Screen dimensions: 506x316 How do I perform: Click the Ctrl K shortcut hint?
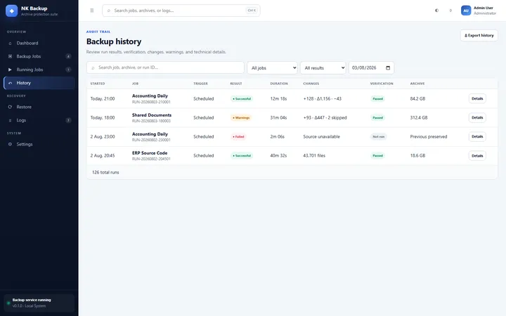tap(252, 11)
